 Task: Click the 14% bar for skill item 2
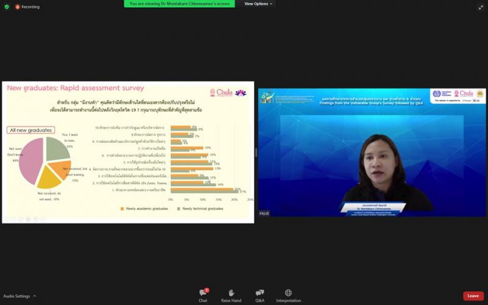pos(193,185)
